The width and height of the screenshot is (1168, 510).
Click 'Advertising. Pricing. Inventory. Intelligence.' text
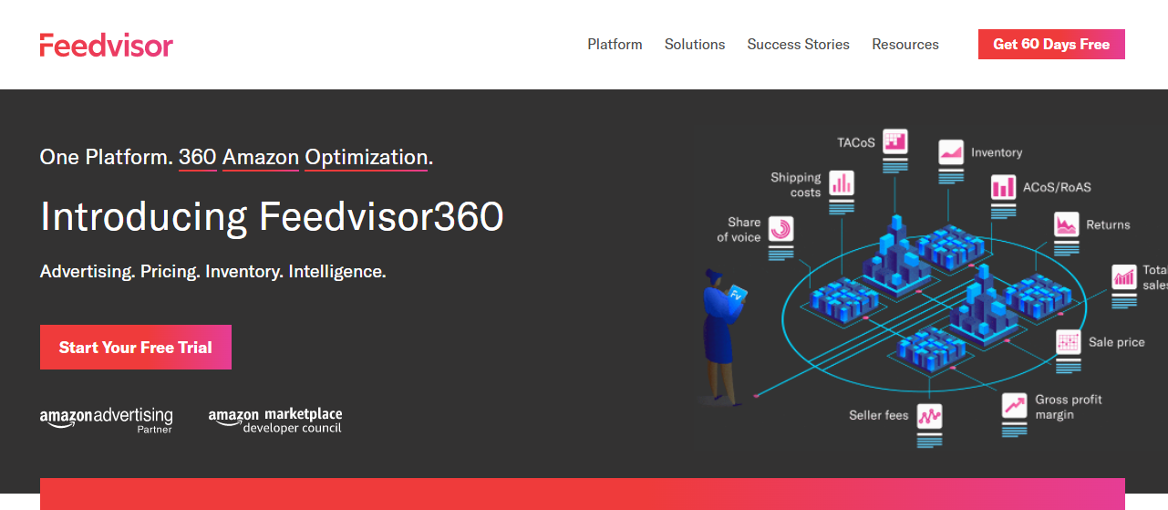(x=213, y=272)
